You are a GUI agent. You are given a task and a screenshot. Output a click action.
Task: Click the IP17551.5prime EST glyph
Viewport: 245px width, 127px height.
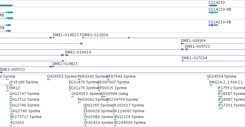tap(220, 91)
